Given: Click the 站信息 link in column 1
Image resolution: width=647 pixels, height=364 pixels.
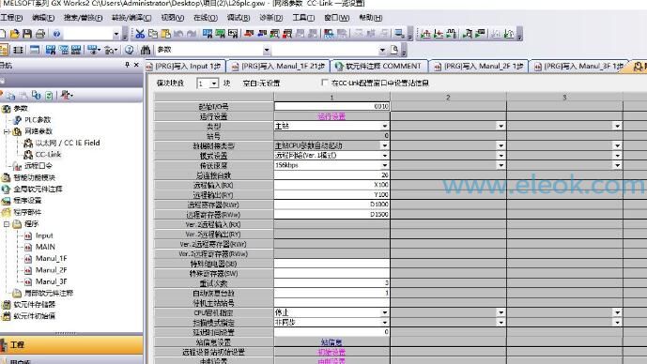Looking at the screenshot, I should (331, 342).
